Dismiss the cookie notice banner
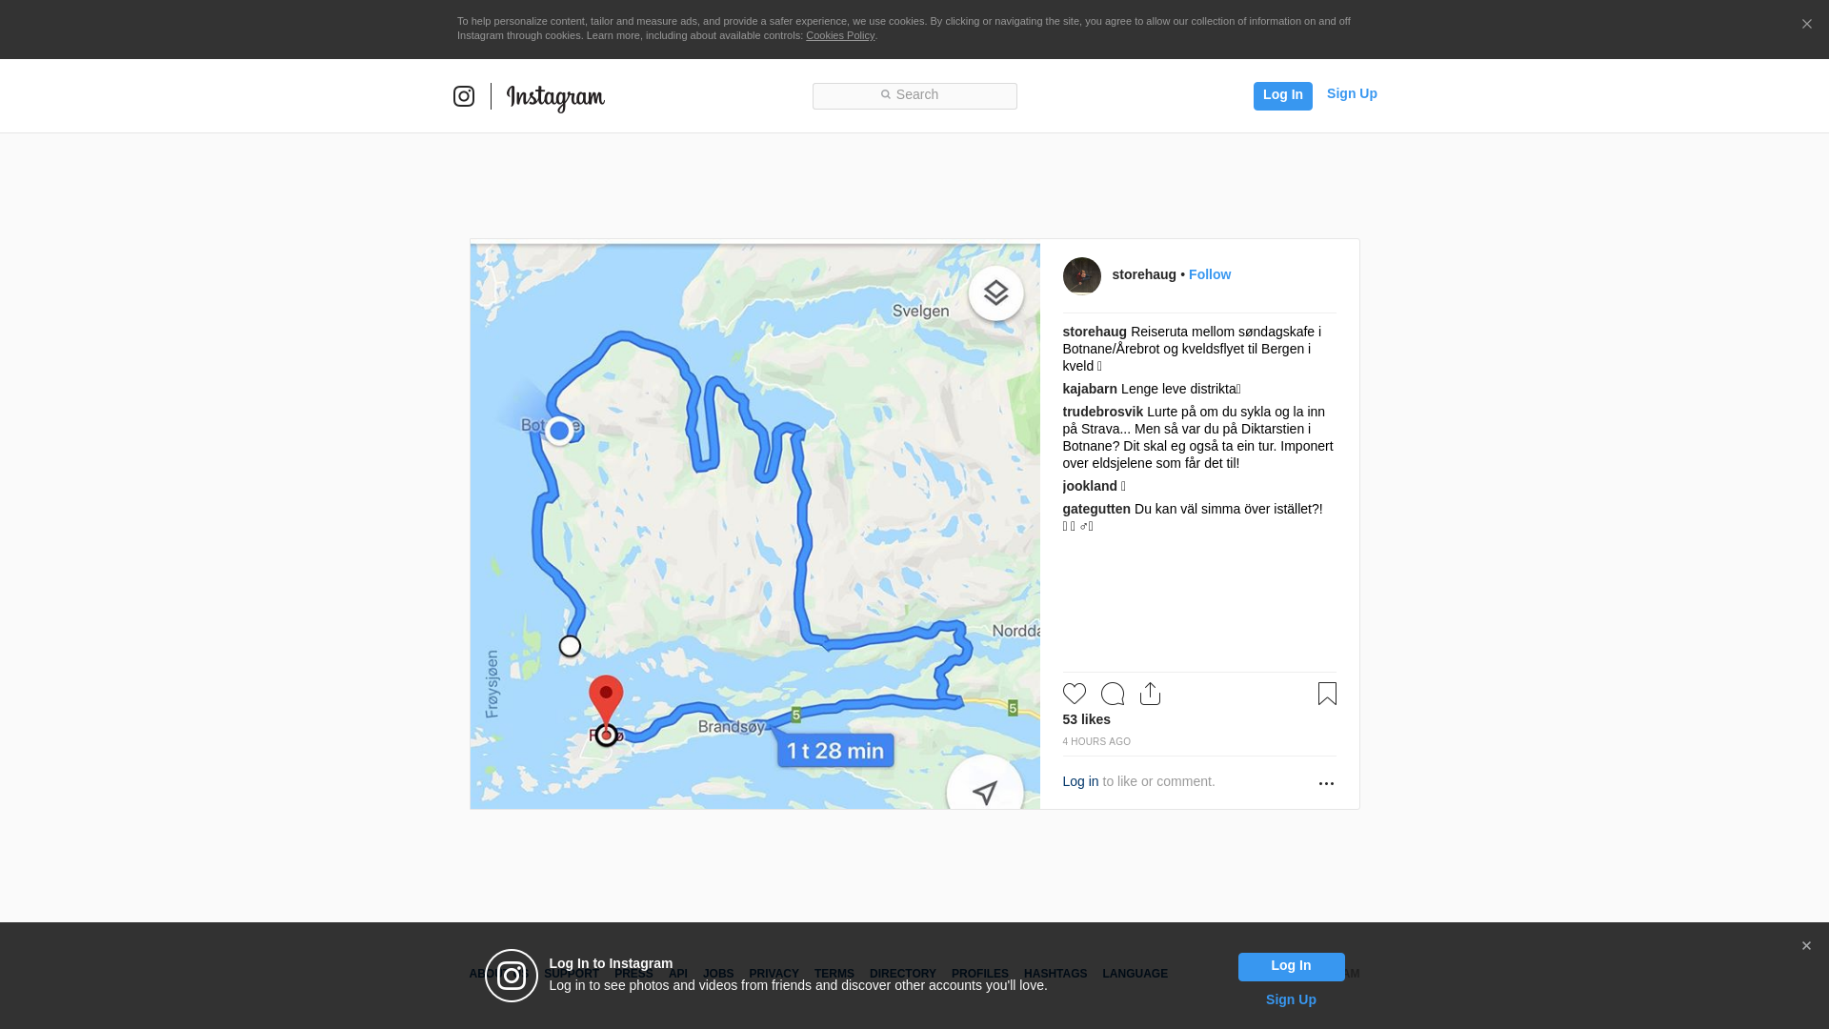The height and width of the screenshot is (1029, 1829). pos(1806,25)
